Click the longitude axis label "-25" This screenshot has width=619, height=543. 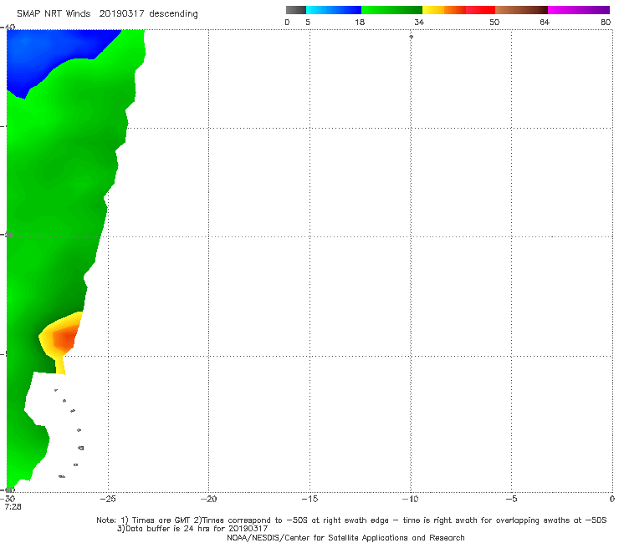pos(108,499)
